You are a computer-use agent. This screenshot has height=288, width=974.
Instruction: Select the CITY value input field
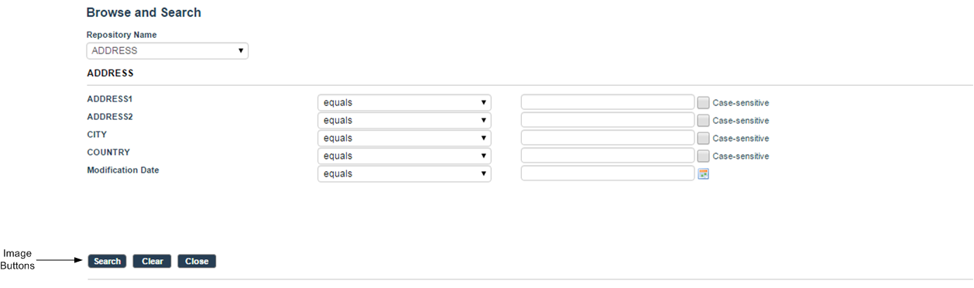(608, 138)
